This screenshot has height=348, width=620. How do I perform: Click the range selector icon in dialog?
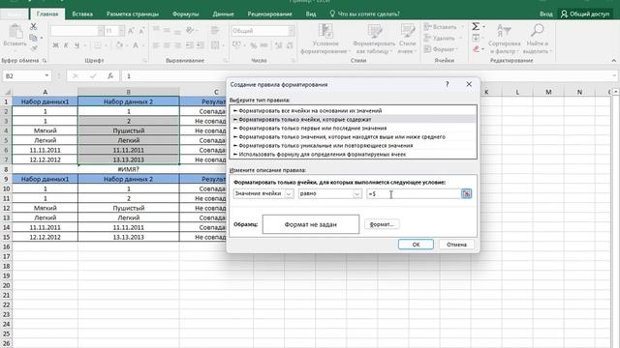pos(467,193)
